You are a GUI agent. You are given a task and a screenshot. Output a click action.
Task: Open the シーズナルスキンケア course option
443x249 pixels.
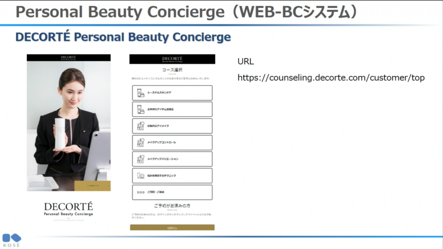pyautogui.click(x=172, y=93)
